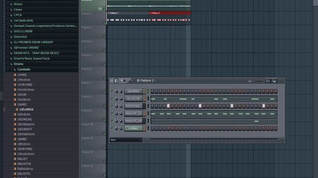Screen dimensions: 318x178
Task: Click the pan knob of Untitled channel
Action: [x=116, y=129]
